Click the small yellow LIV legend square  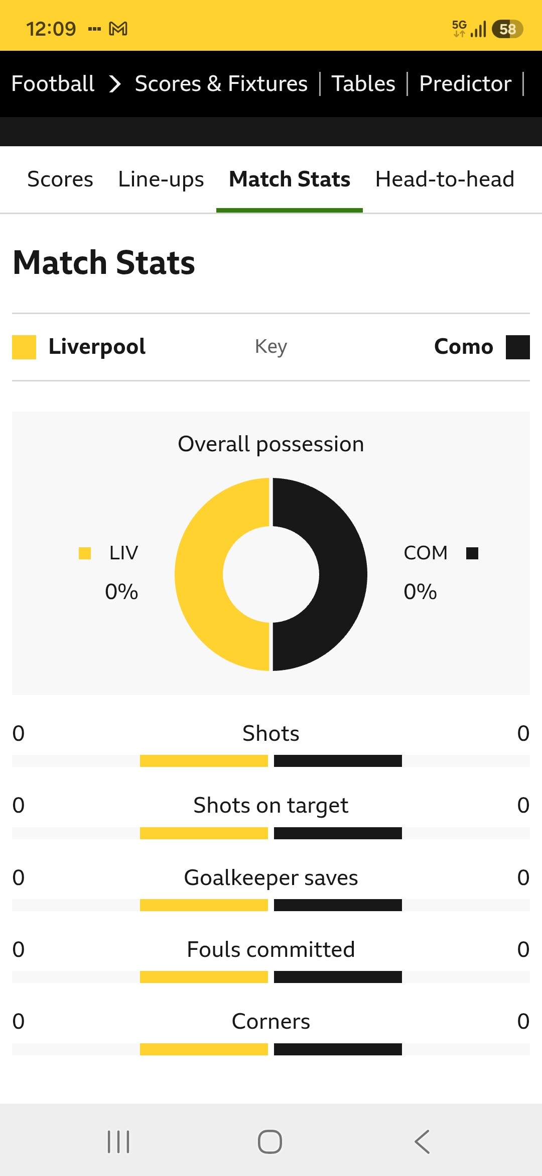click(x=85, y=553)
